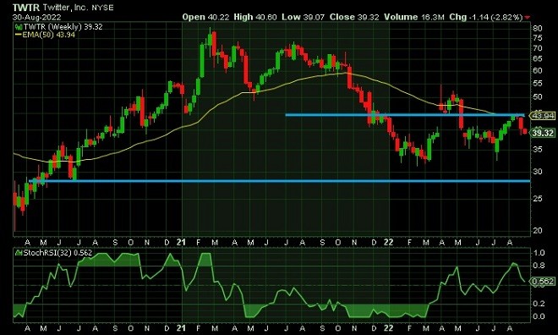This screenshot has width=558, height=335.
Task: Click the Twitter, Inc. company name
Action: point(65,7)
